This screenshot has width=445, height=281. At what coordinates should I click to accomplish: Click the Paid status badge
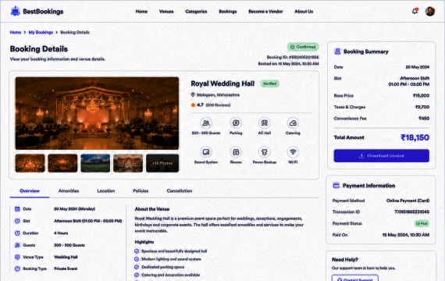click(x=422, y=224)
